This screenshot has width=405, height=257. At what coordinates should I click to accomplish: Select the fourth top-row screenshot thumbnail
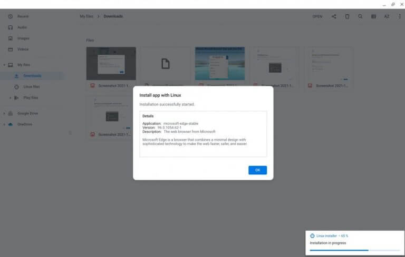274,64
